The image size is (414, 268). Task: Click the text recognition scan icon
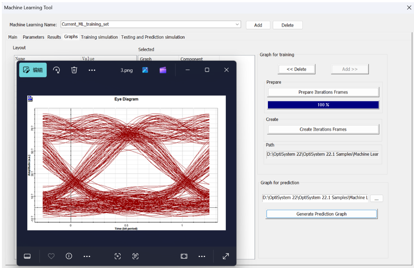135,256
